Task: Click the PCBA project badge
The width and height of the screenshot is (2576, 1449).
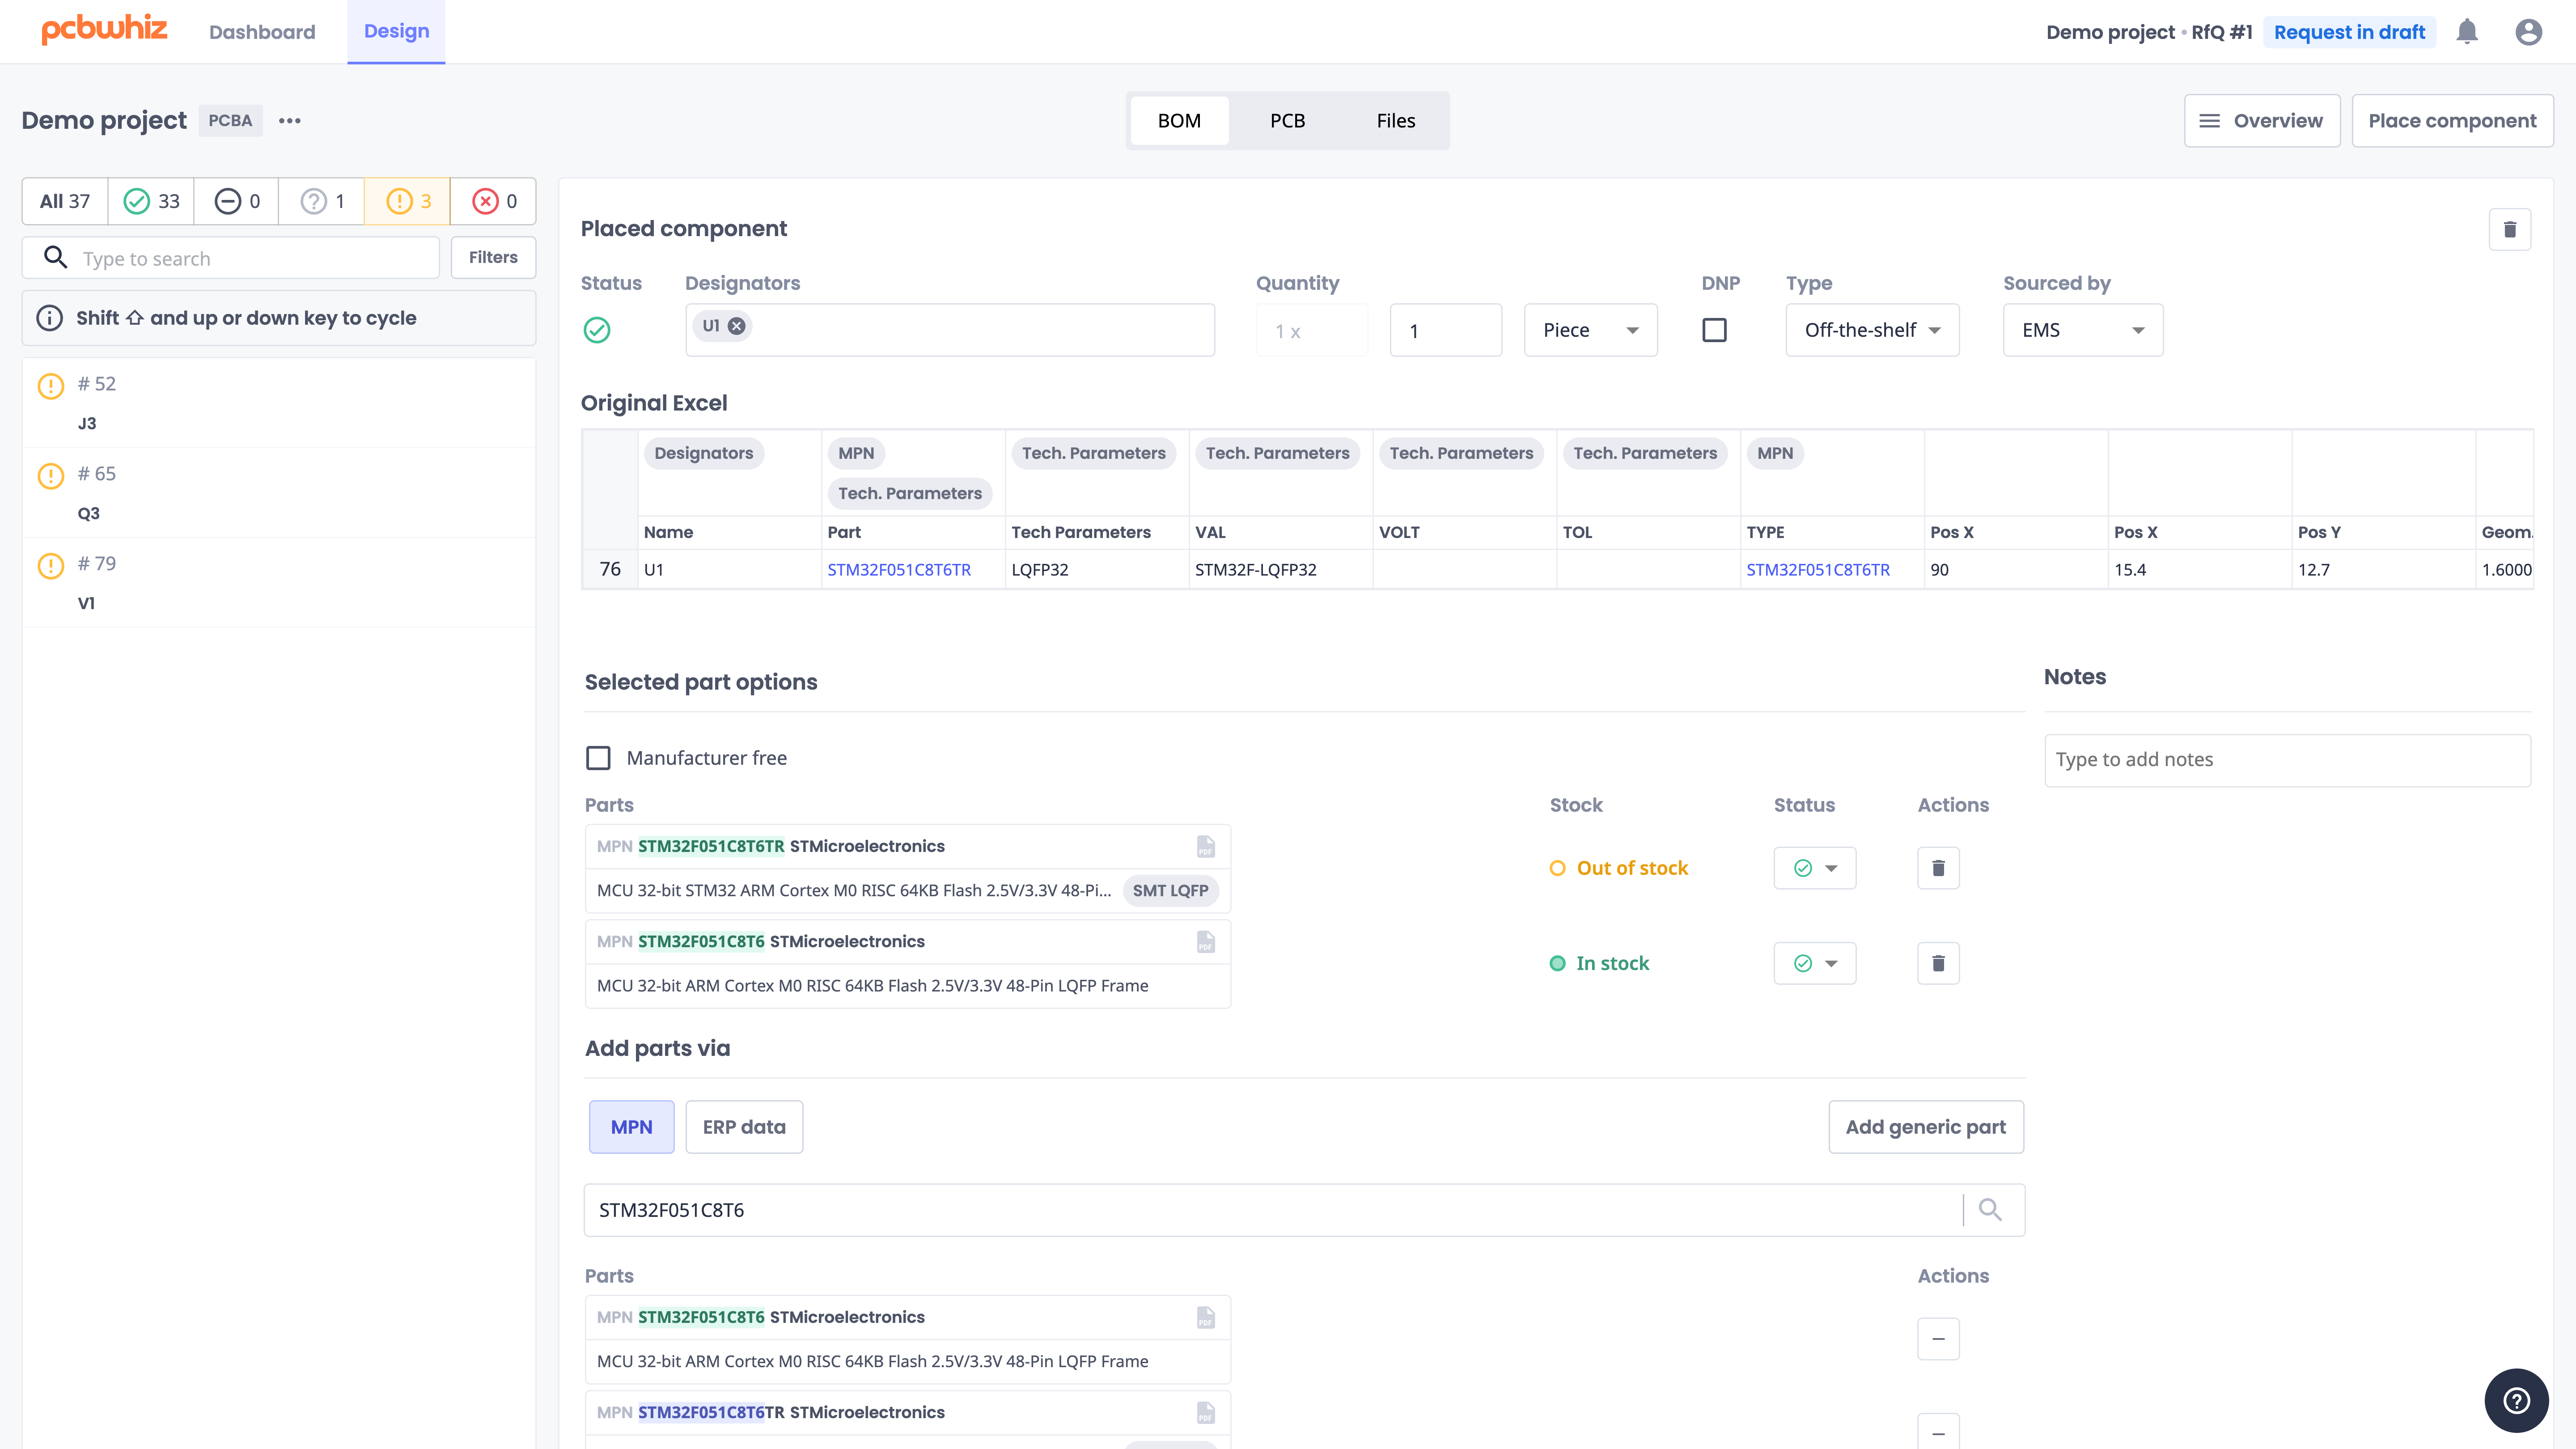Action: (x=230, y=121)
